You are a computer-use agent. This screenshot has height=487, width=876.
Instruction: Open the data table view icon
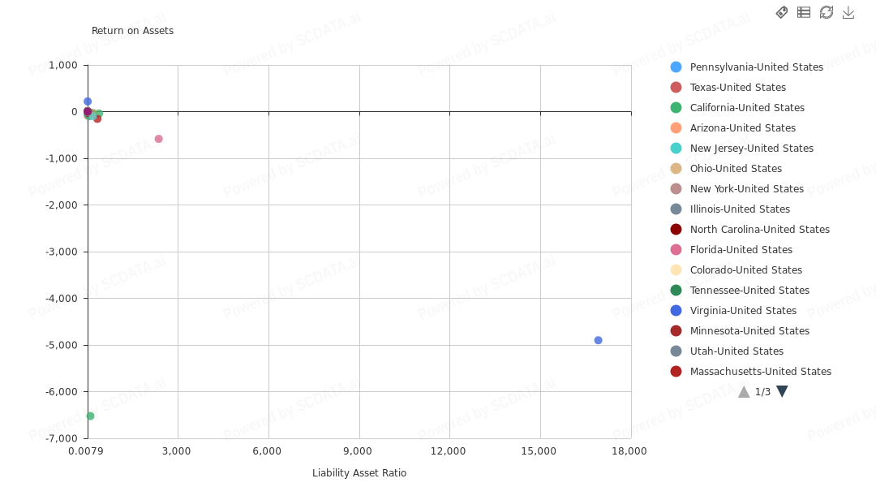tap(804, 12)
